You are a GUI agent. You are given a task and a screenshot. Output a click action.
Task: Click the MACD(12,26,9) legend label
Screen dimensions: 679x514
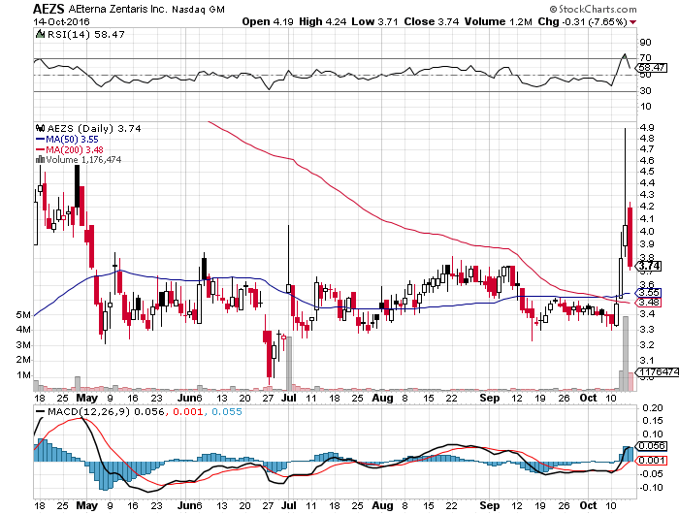coord(89,411)
